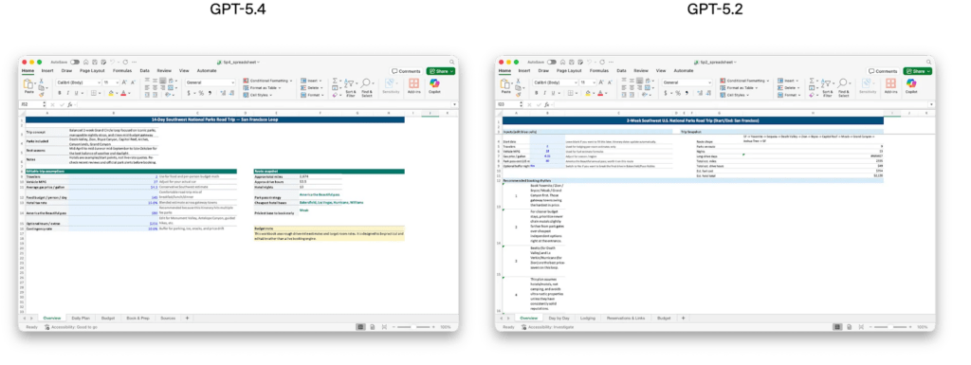This screenshot has height=365, width=971.
Task: Apply Bold in the GPT-5.2 window ribbon
Action: click(537, 94)
